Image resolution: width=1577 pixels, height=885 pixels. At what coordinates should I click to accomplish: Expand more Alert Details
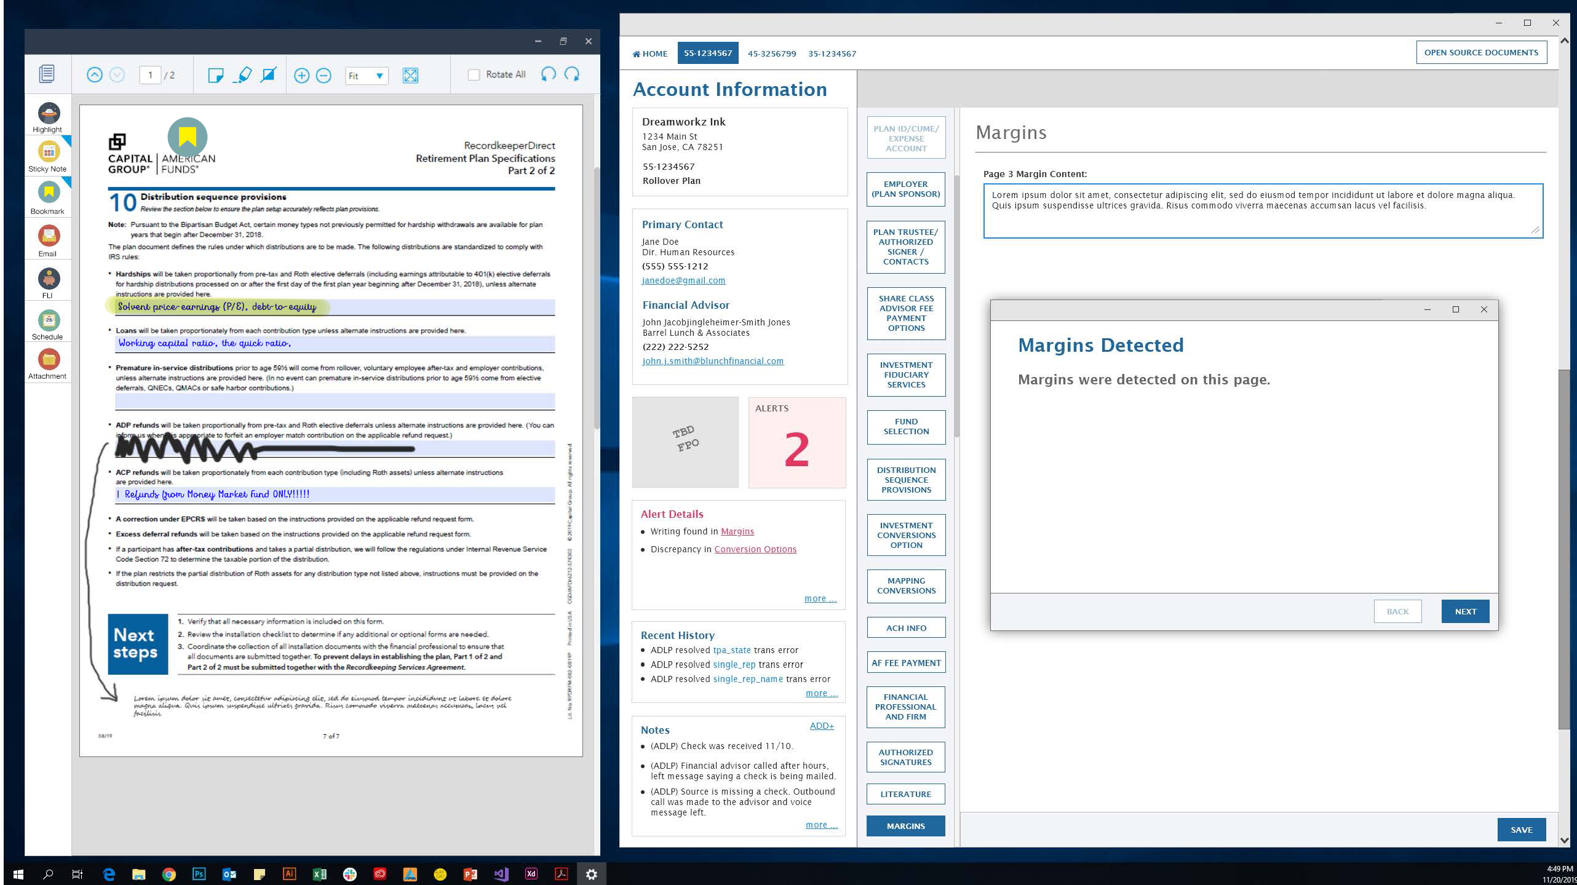click(820, 598)
